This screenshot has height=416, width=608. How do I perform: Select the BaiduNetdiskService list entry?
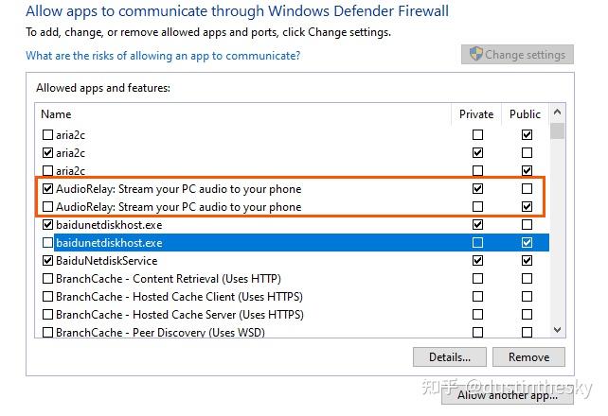coord(106,261)
